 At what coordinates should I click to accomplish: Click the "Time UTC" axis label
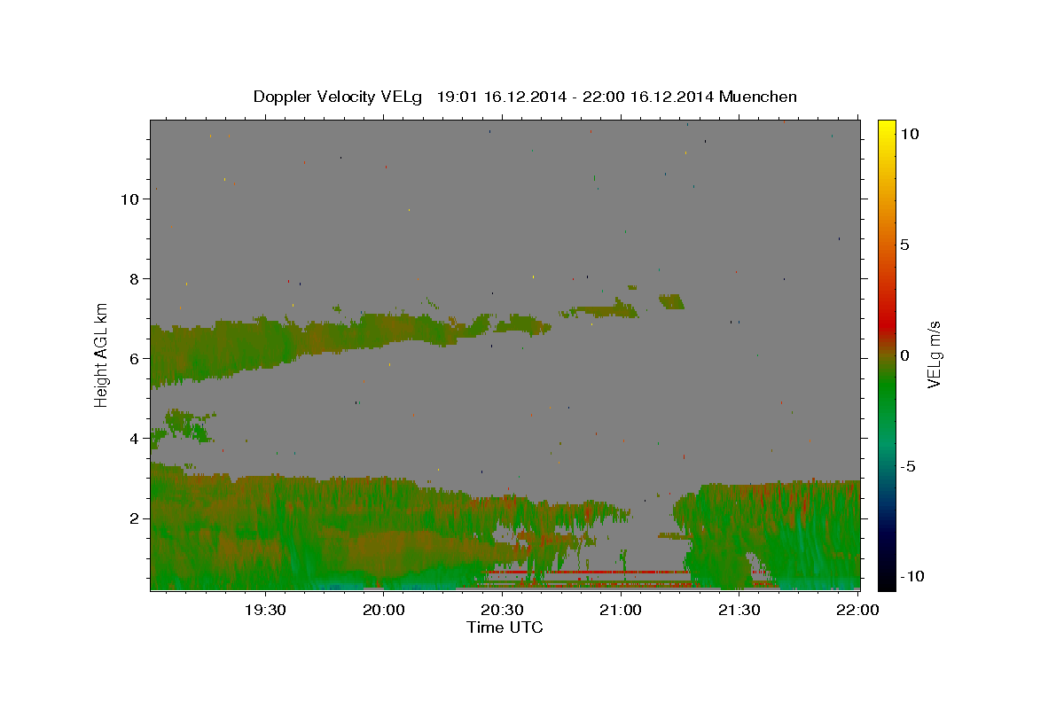tap(505, 627)
